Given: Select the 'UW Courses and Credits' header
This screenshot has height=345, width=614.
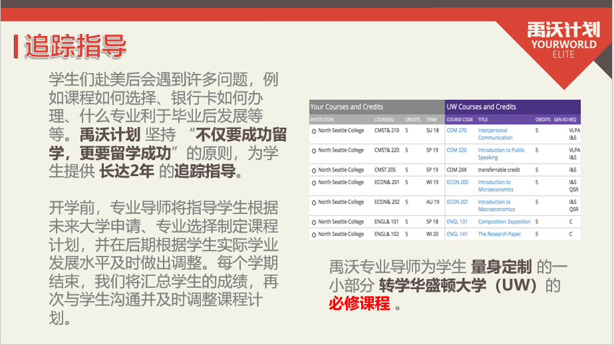Looking at the screenshot, I should [481, 106].
